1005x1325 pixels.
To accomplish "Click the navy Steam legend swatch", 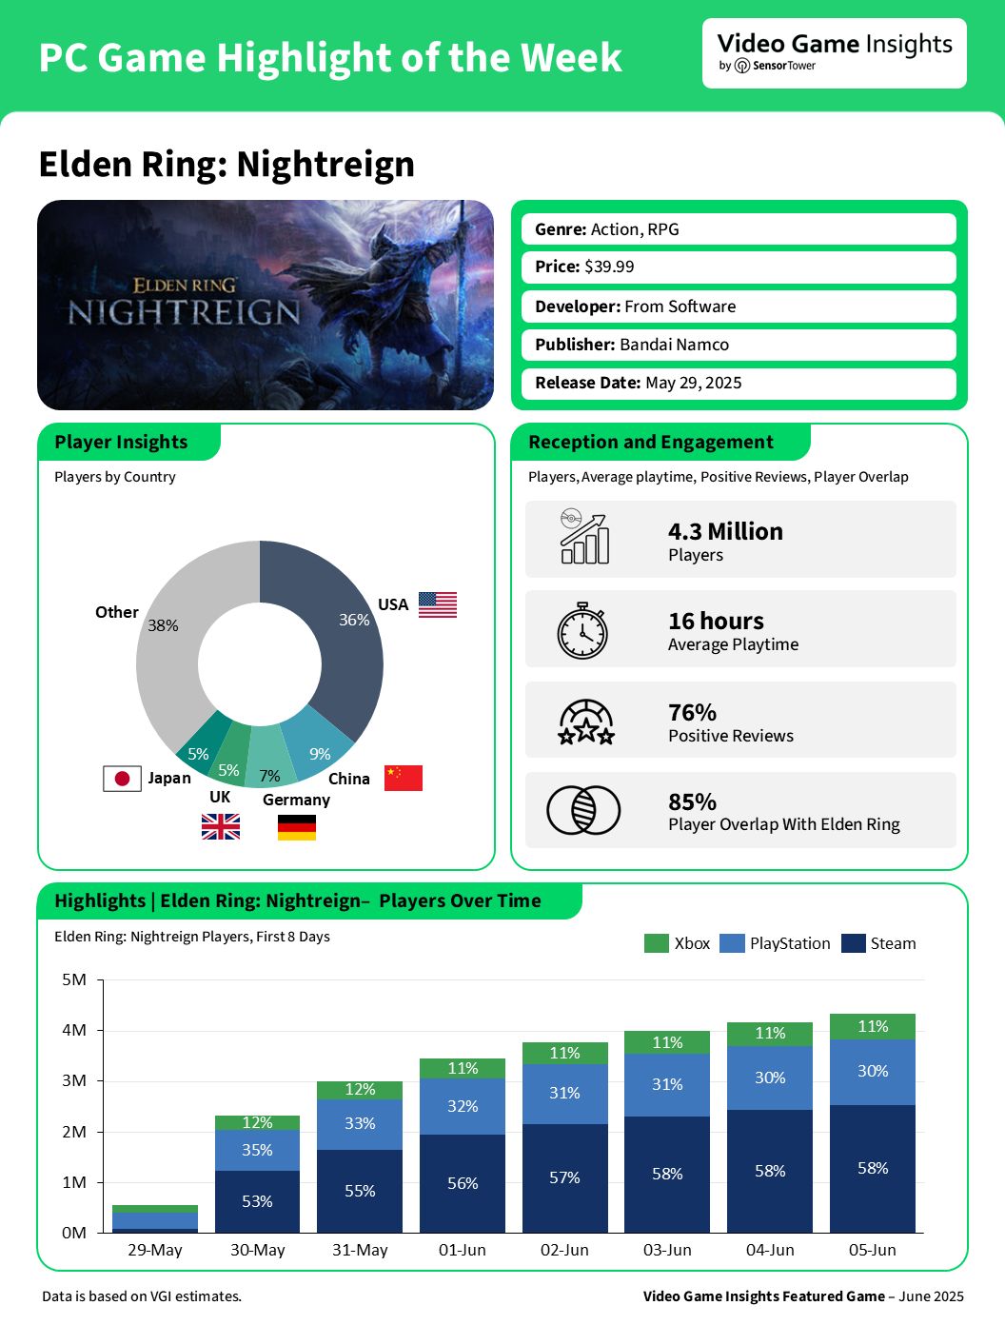I will click(854, 943).
